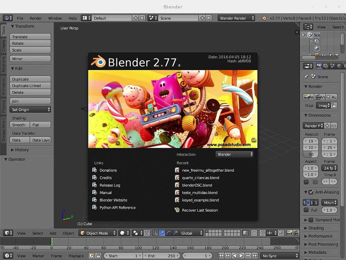Delete the Default screen layout with X
The width and height of the screenshot is (346, 260).
pyautogui.click(x=142, y=18)
